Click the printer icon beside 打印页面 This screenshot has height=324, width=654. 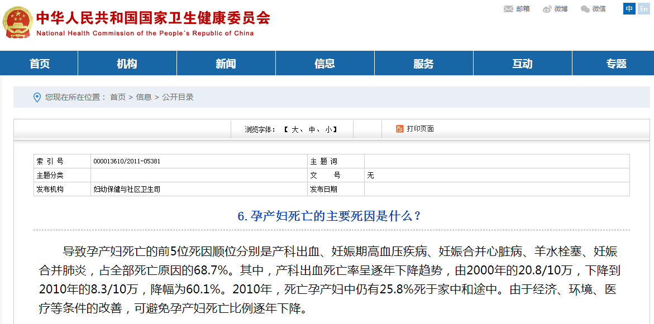coord(400,129)
